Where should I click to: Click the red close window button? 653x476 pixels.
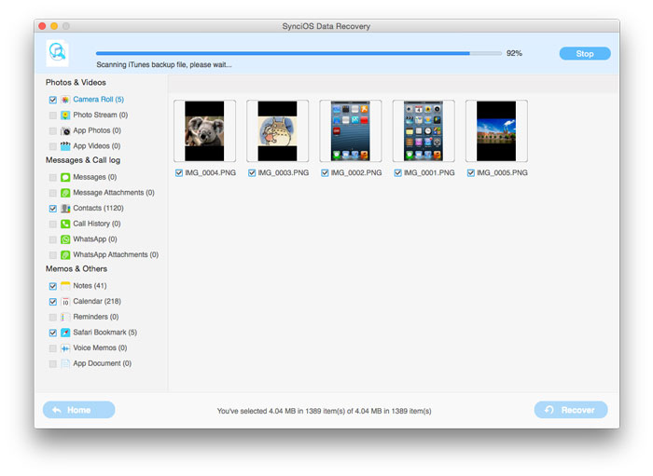tap(42, 26)
